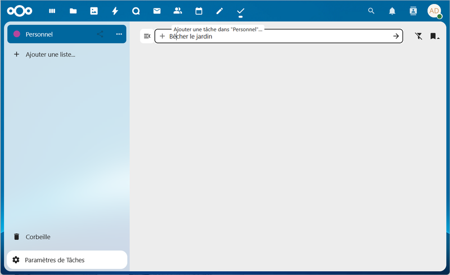Open the Notes pencil icon
The height and width of the screenshot is (275, 450).
click(x=219, y=11)
